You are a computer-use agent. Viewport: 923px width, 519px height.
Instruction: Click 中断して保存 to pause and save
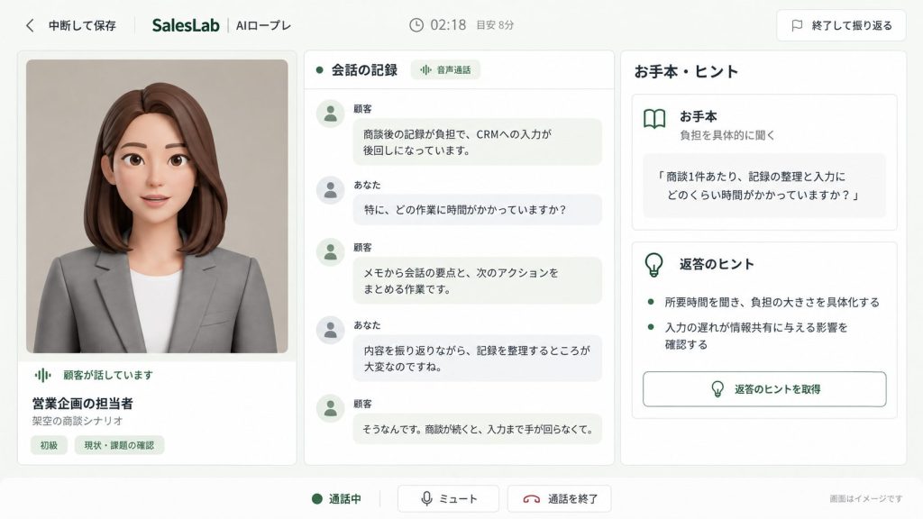coord(82,25)
